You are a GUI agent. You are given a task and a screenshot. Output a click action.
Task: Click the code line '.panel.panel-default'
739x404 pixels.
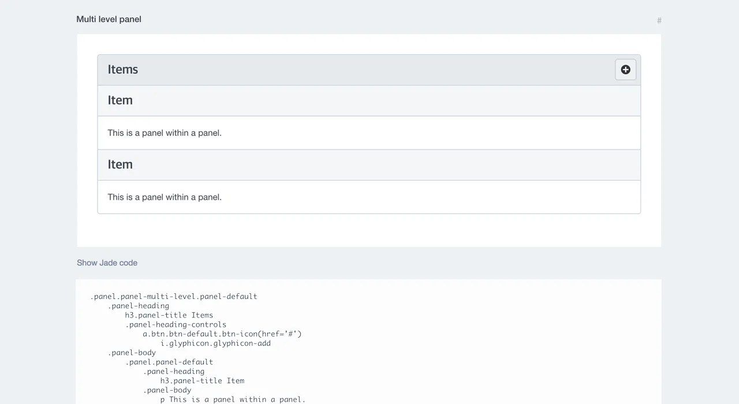pyautogui.click(x=169, y=362)
